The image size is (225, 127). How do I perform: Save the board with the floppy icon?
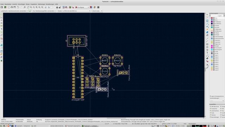click(x=2, y=7)
